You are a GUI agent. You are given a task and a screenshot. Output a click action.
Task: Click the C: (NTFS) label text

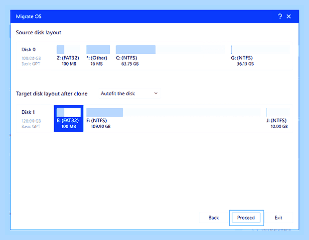pos(126,58)
